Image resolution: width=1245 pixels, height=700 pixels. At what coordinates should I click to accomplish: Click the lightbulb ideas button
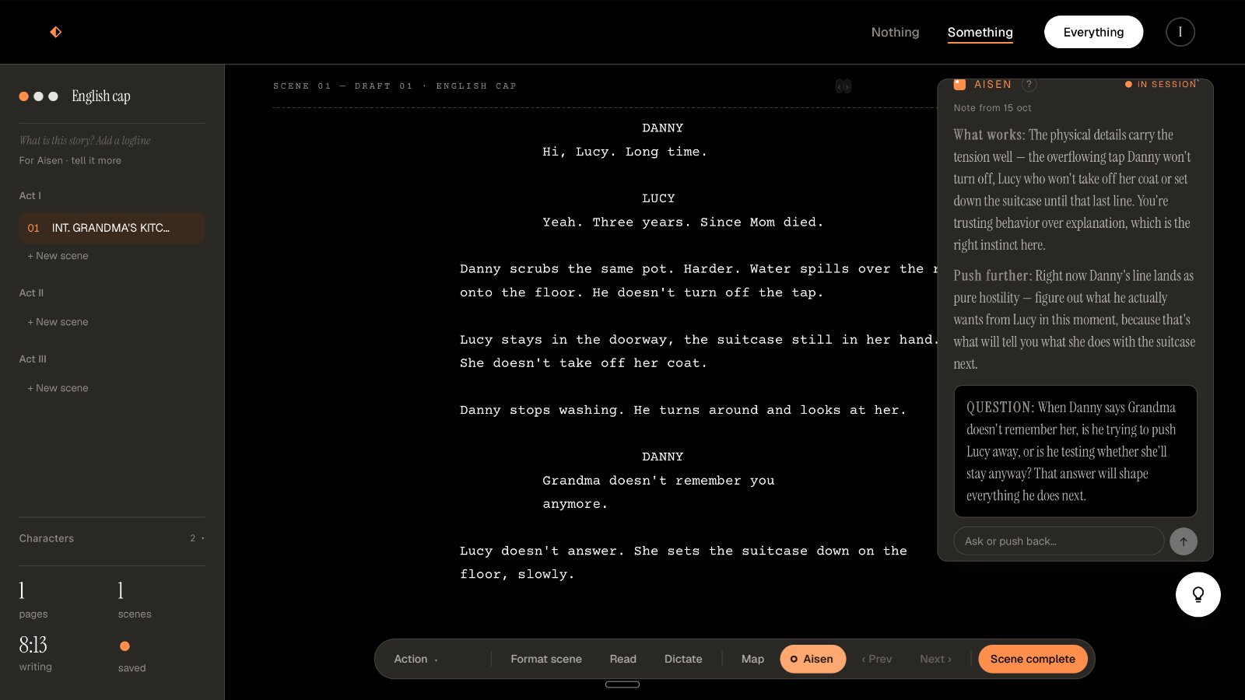coord(1198,594)
